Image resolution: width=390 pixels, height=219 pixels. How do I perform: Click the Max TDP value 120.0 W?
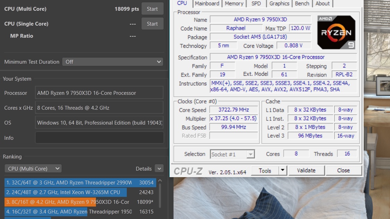pyautogui.click(x=300, y=28)
